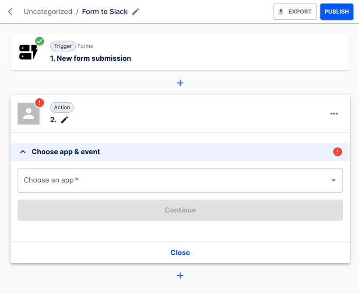Click the disabled Continue button
359x294 pixels.
tap(180, 210)
